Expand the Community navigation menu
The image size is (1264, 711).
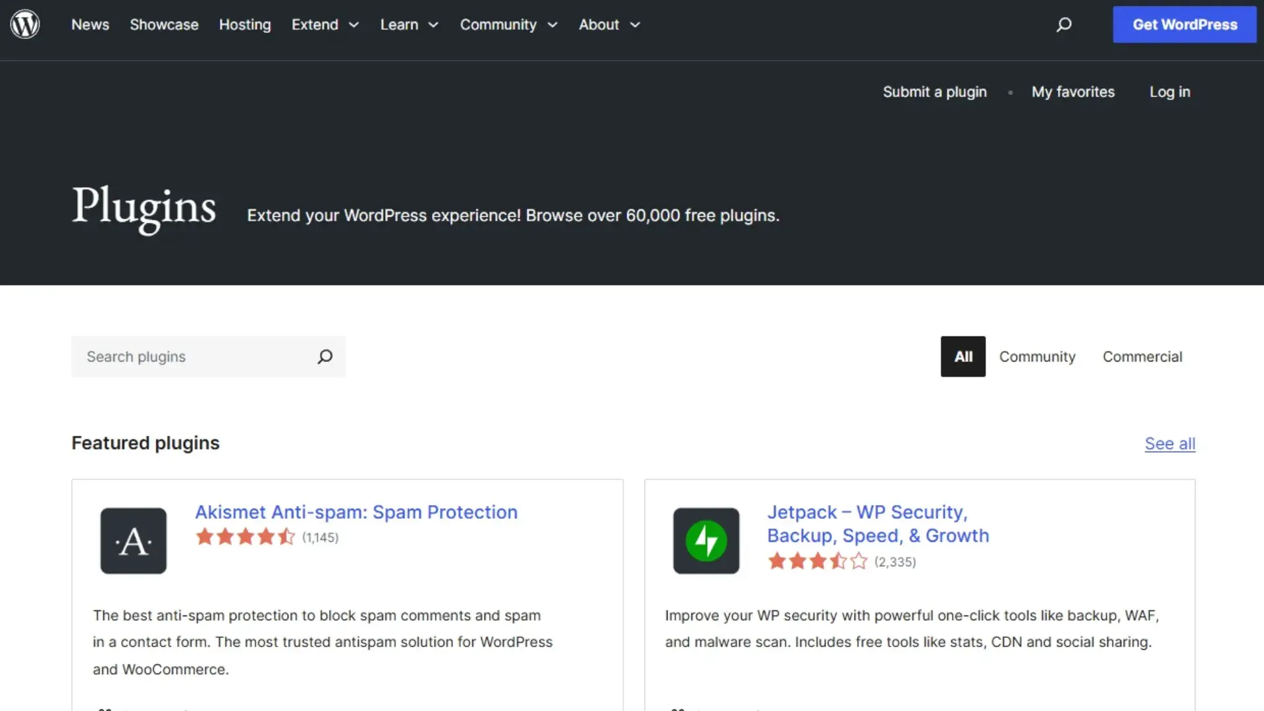[x=508, y=24]
